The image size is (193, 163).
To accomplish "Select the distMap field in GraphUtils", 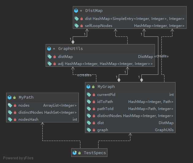I will [65, 57].
